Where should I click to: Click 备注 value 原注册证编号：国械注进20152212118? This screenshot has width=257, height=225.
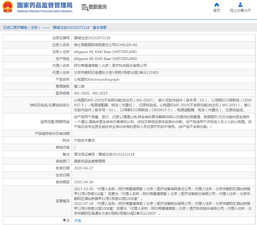coord(104,154)
